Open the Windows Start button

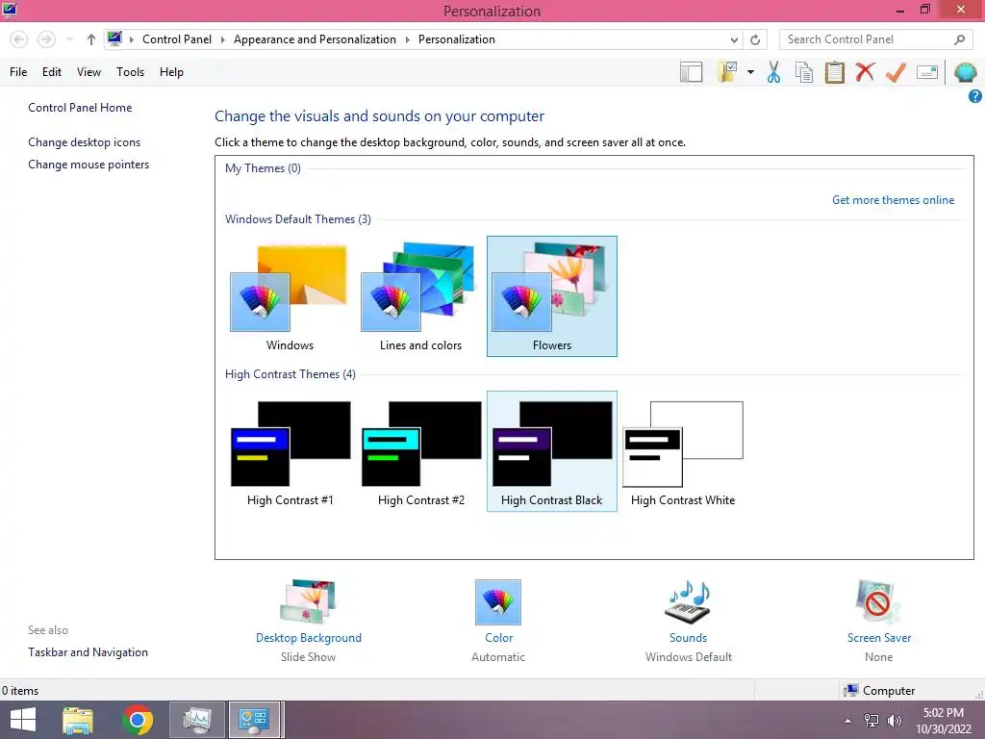(23, 720)
